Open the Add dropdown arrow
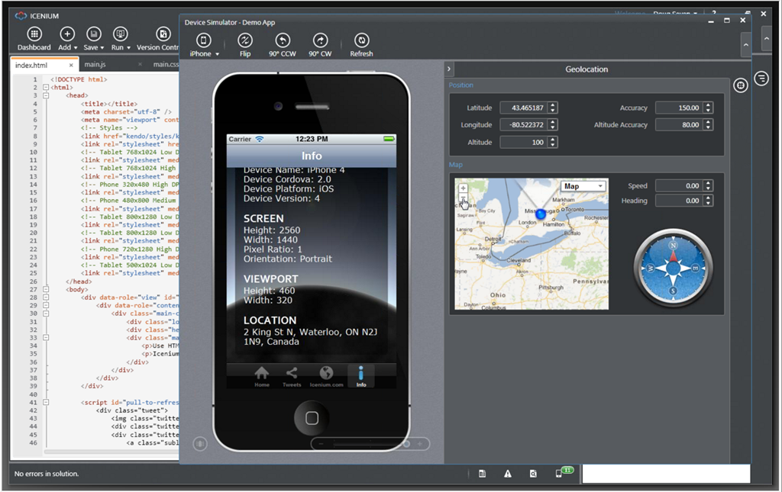This screenshot has height=492, width=782. tap(76, 48)
